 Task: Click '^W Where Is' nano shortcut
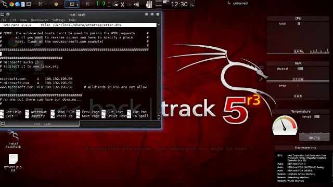pyautogui.click(x=61, y=116)
